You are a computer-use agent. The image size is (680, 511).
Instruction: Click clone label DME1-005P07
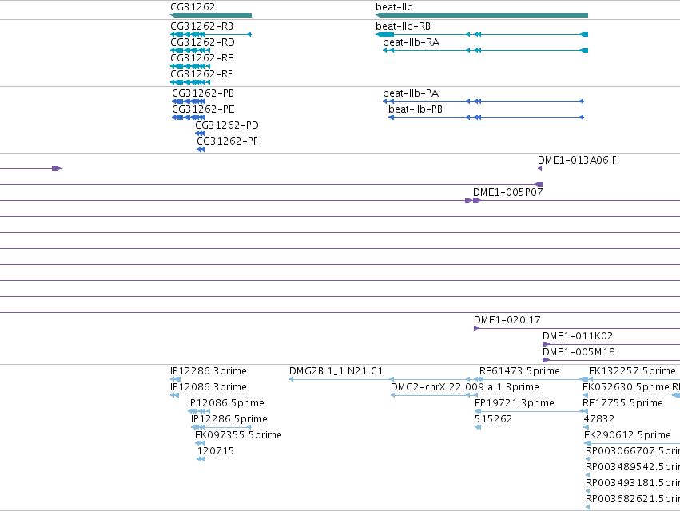tap(508, 192)
